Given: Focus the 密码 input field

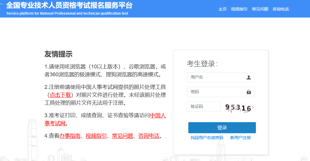Looking at the screenshot, I should (x=216, y=92).
